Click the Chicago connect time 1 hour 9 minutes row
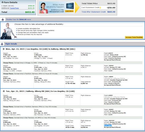145x132 pixels. tap(72, 63)
